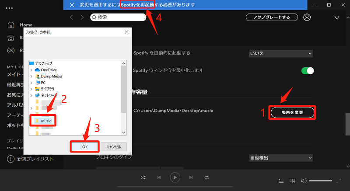350x191 pixels.
Task: Expand the DumpMedia tree node
Action: click(31, 76)
